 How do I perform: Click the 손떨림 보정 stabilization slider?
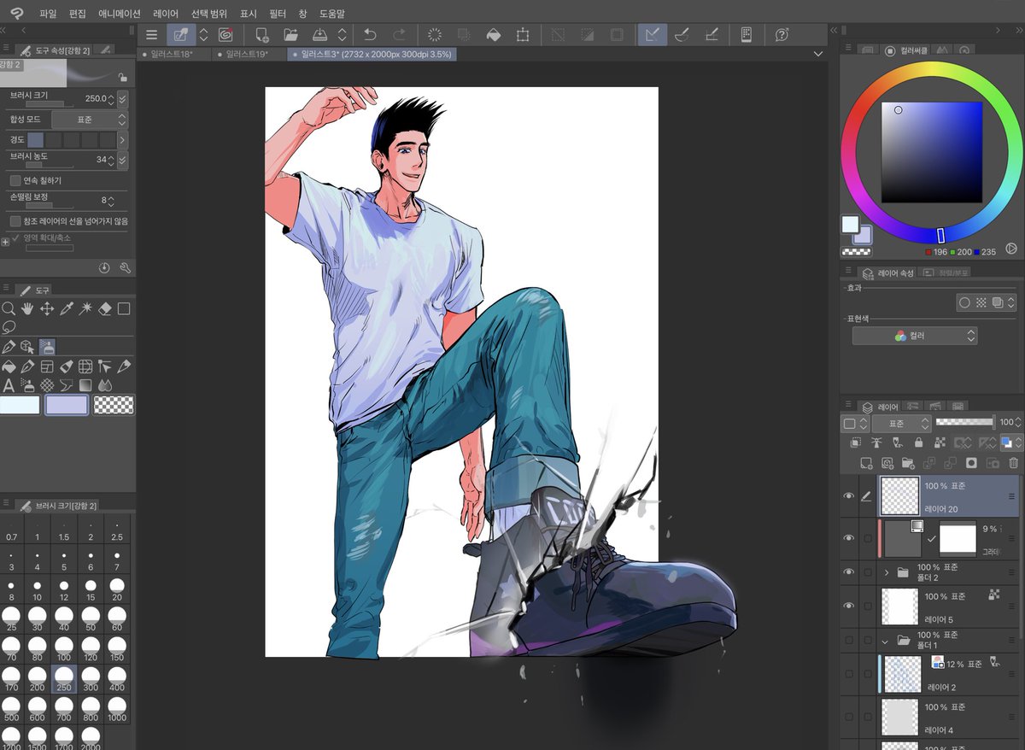click(x=50, y=206)
